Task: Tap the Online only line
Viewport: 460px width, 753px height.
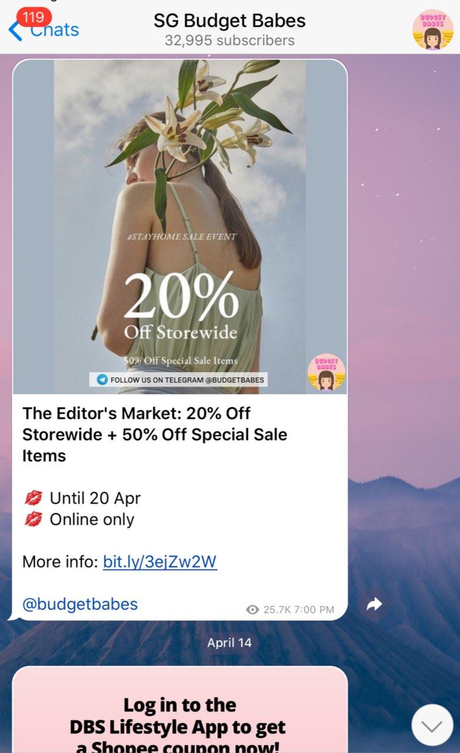Action: (x=79, y=519)
